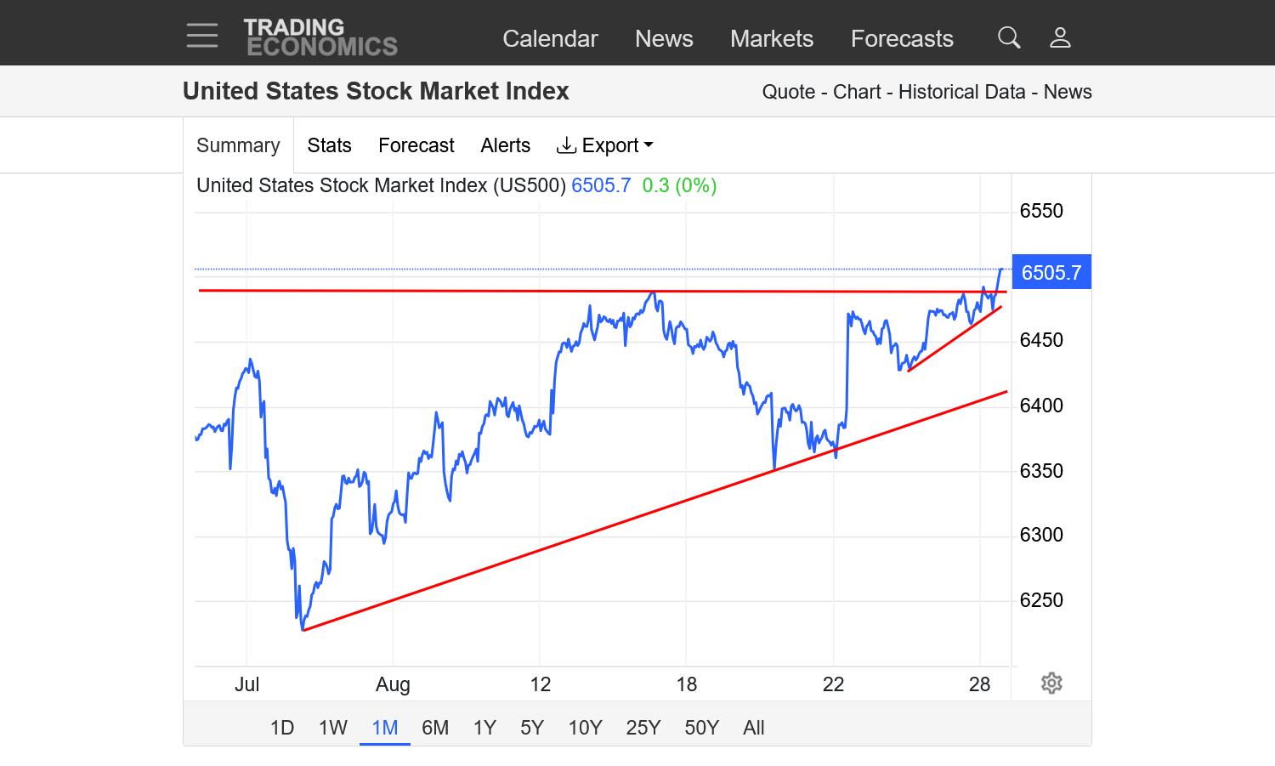Click the News navigation link

coord(664,38)
